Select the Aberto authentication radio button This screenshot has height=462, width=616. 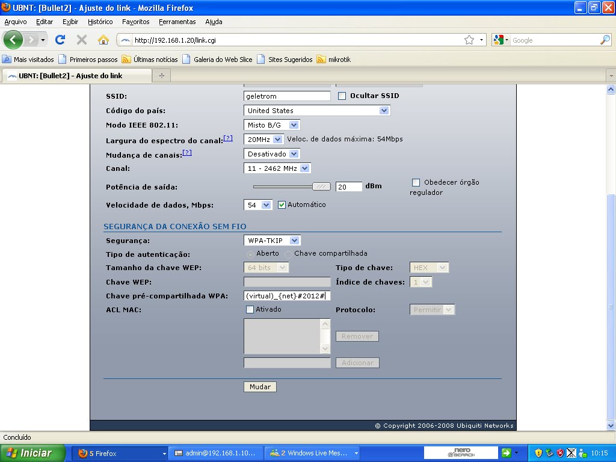point(250,254)
